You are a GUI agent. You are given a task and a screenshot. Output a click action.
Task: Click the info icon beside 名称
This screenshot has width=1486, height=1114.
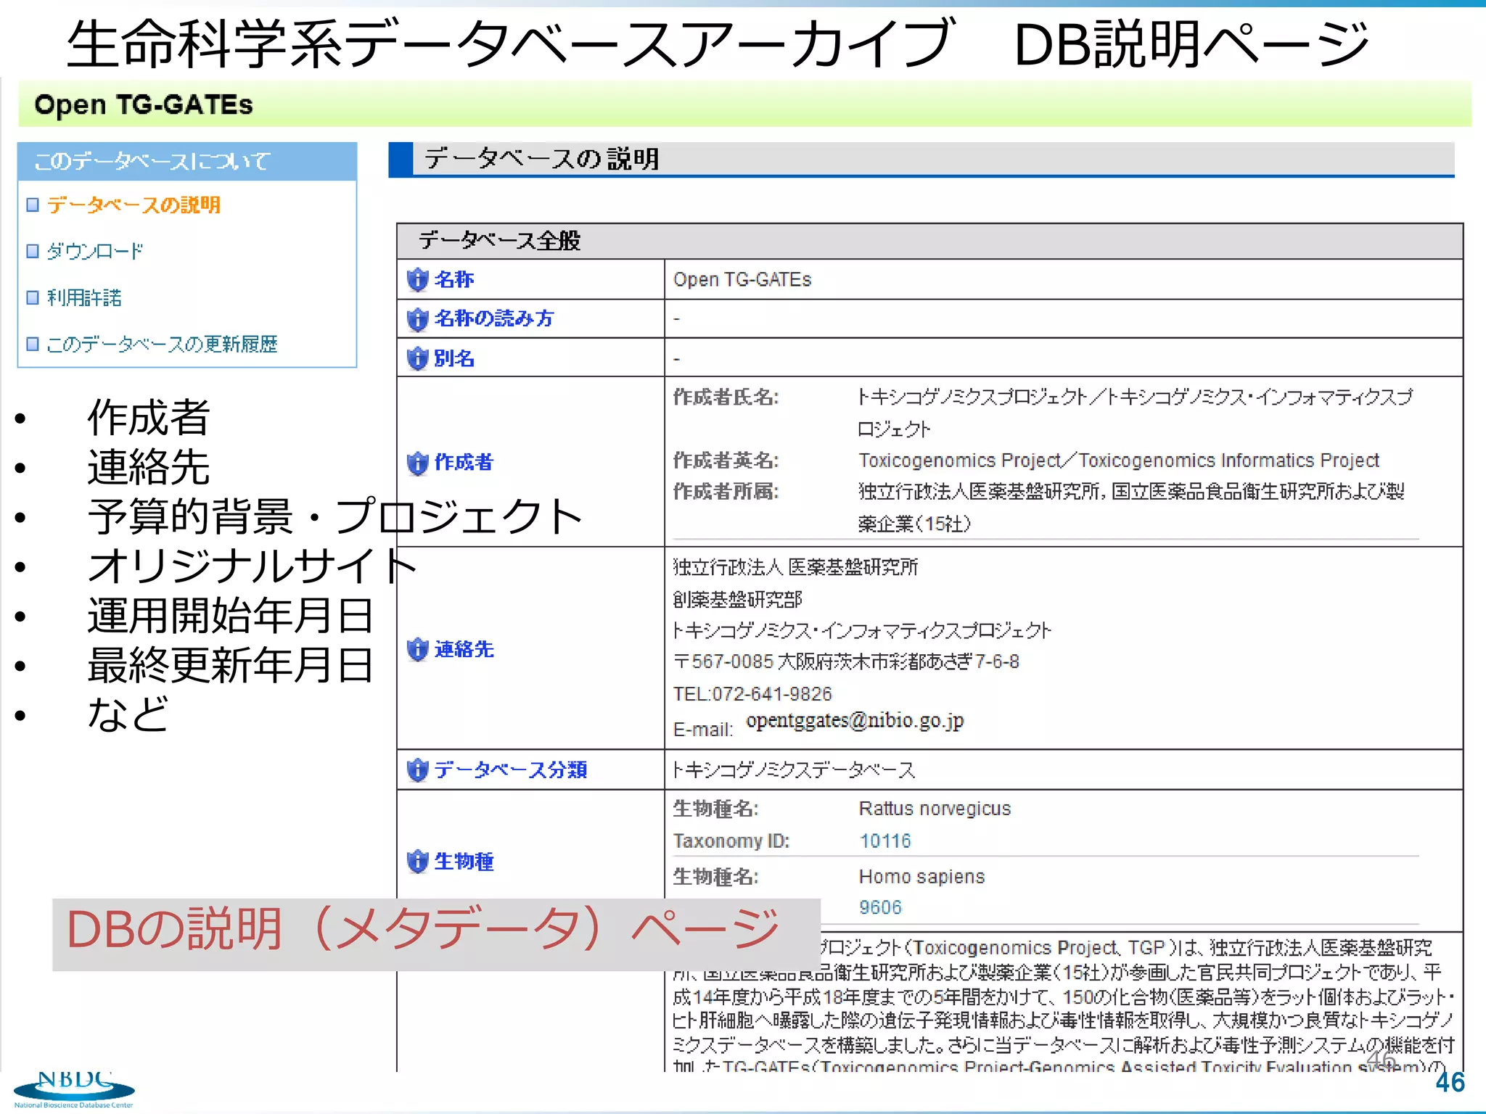417,280
